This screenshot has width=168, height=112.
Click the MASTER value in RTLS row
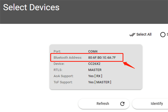pos(95,70)
